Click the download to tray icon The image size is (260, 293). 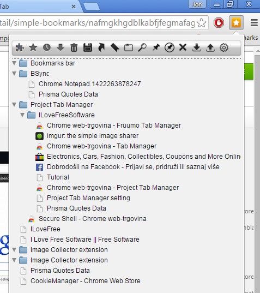197,47
